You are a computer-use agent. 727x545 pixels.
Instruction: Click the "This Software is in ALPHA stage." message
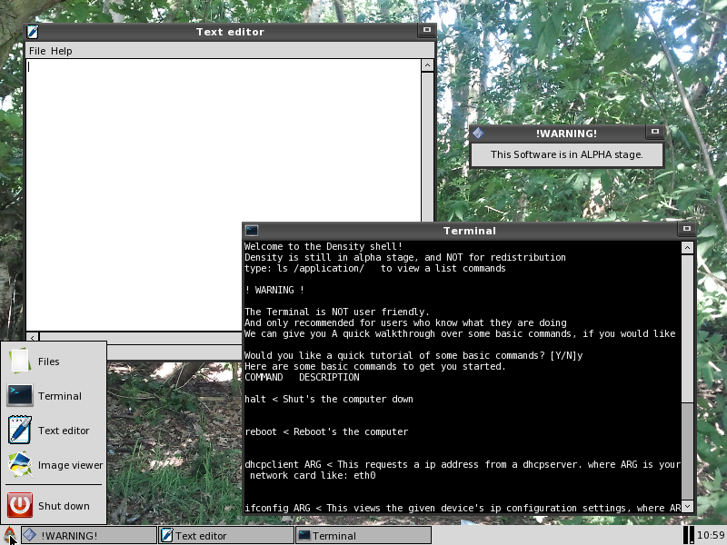pyautogui.click(x=566, y=154)
